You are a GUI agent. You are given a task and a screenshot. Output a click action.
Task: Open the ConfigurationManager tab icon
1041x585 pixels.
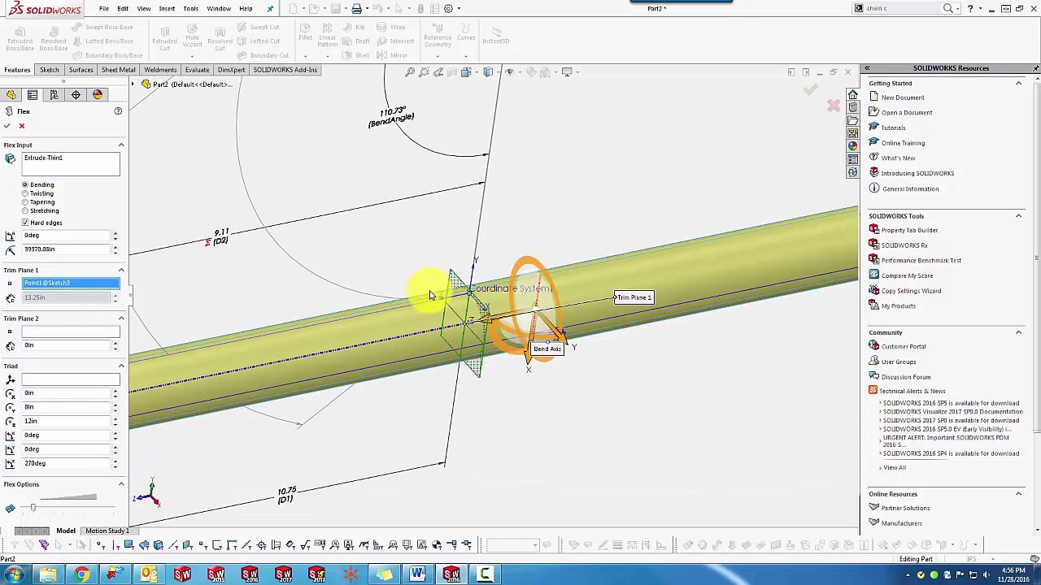tap(54, 95)
